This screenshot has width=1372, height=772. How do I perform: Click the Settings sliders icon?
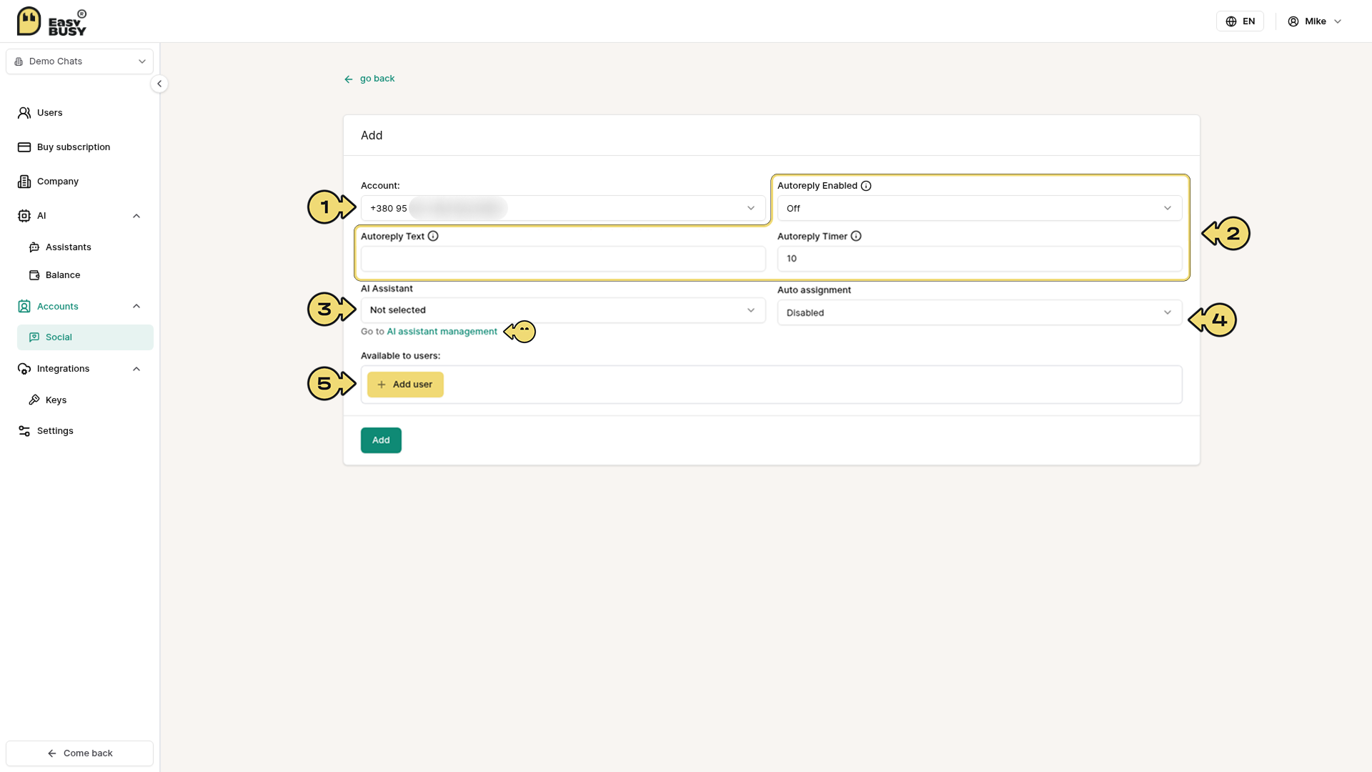[24, 431]
